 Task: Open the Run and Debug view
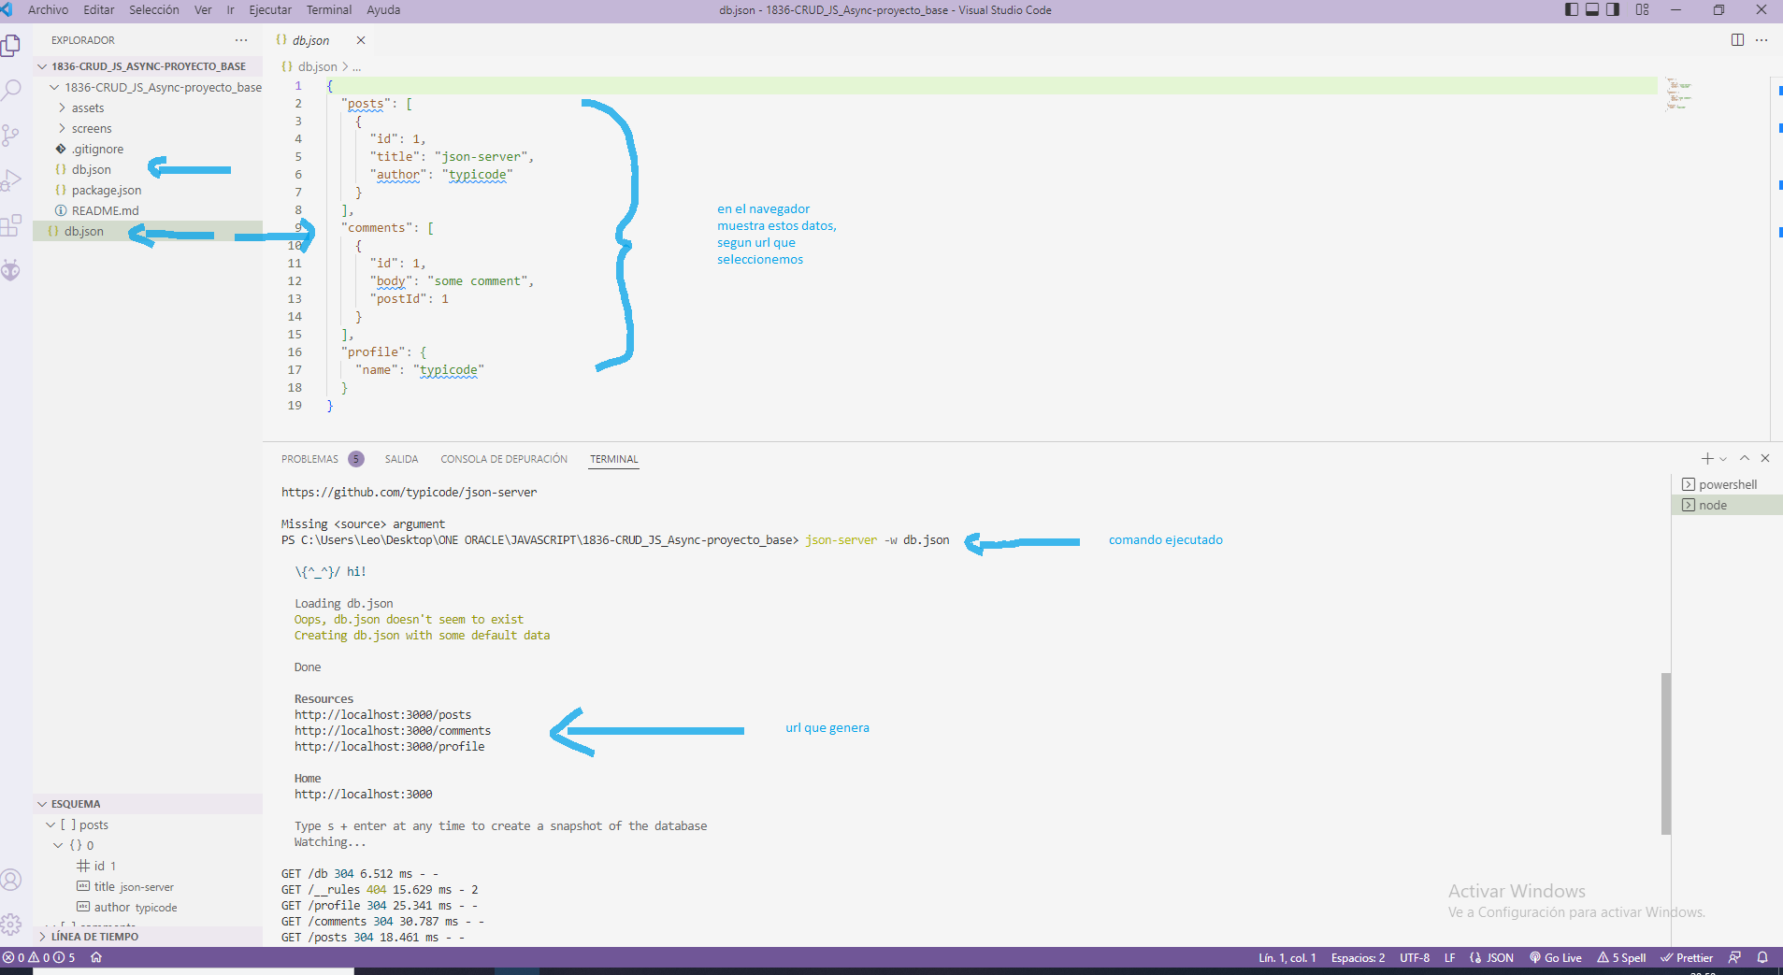(11, 180)
